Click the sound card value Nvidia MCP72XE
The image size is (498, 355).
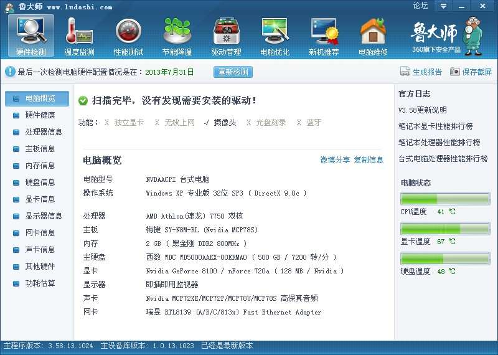point(232,298)
